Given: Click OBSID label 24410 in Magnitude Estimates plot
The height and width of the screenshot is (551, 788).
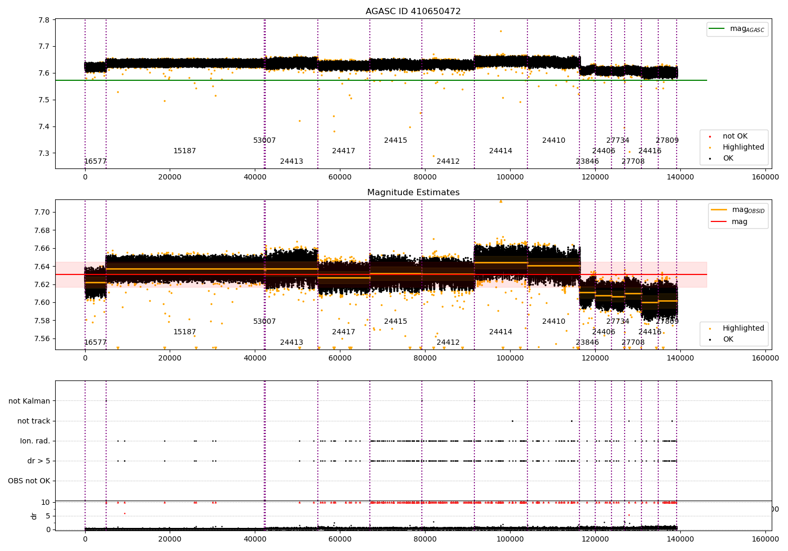Looking at the screenshot, I should point(554,322).
